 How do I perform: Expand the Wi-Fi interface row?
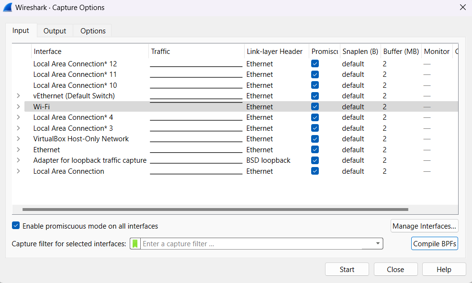pos(19,106)
